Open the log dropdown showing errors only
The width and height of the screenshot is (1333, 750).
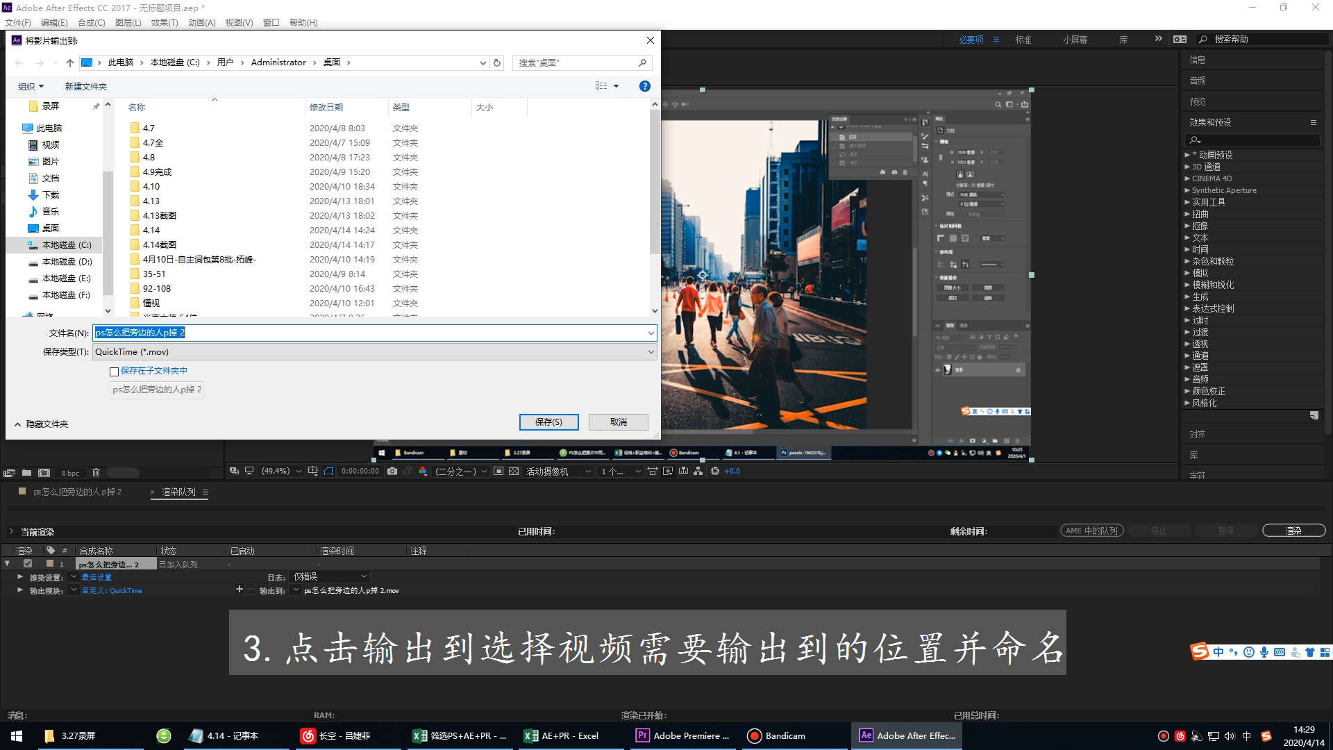(x=330, y=576)
